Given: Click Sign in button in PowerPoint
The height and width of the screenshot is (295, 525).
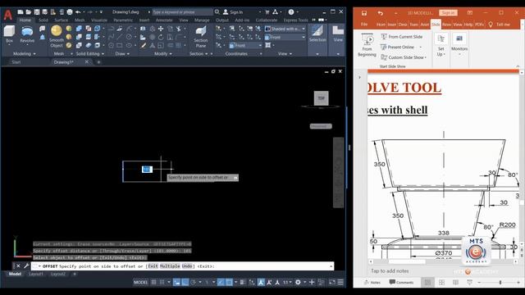Looking at the screenshot, I should tap(448, 13).
